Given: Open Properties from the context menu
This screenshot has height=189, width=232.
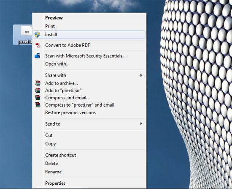Looking at the screenshot, I should pos(89,183).
